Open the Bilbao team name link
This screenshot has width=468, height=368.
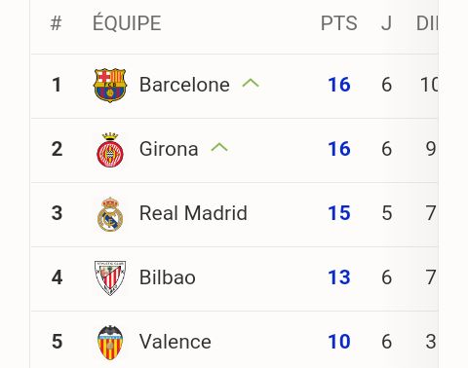click(x=168, y=277)
